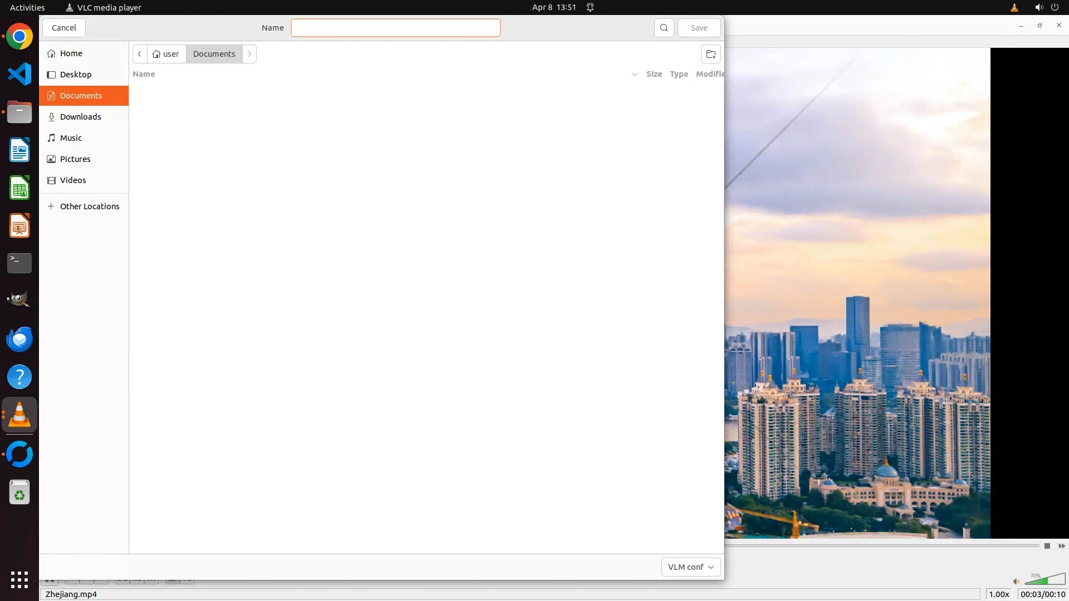The width and height of the screenshot is (1069, 601).
Task: Click the create new folder icon
Action: click(x=710, y=54)
